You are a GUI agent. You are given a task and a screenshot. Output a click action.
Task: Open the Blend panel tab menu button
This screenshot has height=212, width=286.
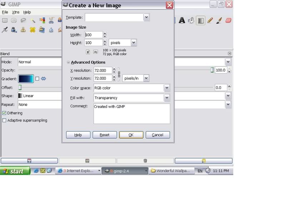(230, 54)
